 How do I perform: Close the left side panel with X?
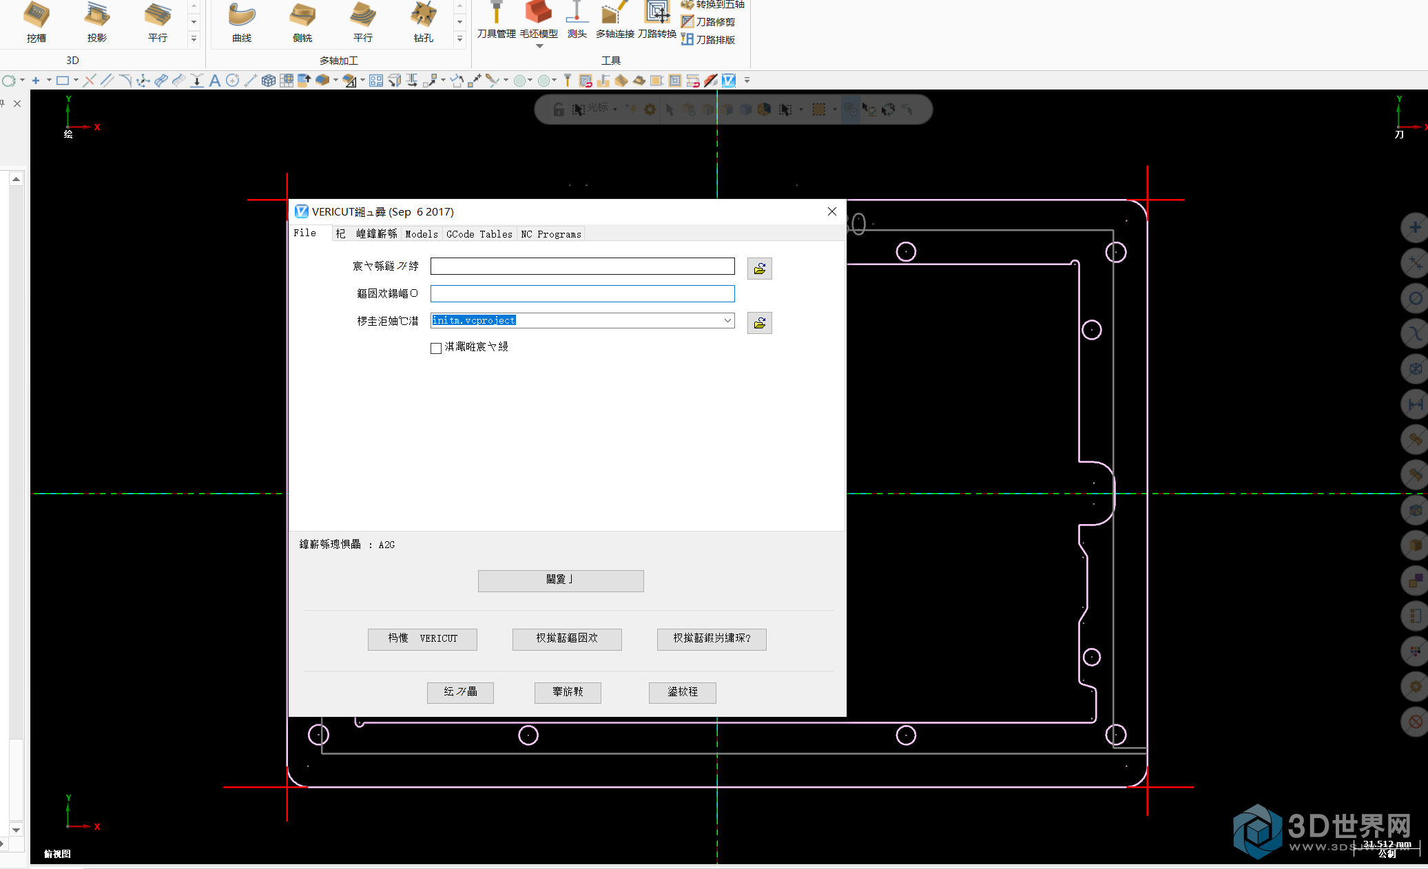[17, 103]
